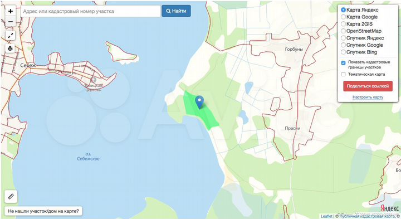Open the Leaflet attribution link
Image resolution: width=401 pixels, height=219 pixels.
[x=326, y=216]
